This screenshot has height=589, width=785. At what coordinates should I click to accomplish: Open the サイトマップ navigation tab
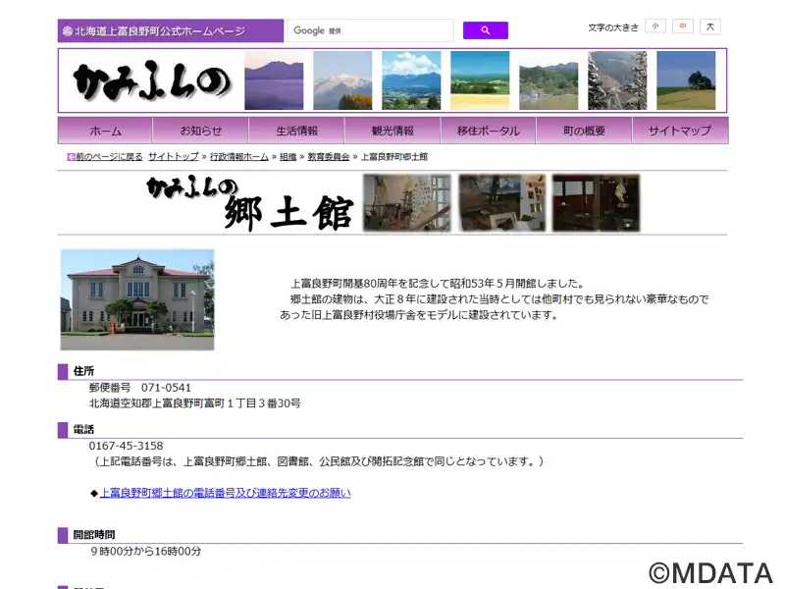(680, 131)
